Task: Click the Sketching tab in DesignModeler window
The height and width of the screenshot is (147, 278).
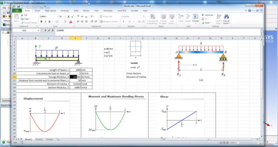Action: coord(6,101)
